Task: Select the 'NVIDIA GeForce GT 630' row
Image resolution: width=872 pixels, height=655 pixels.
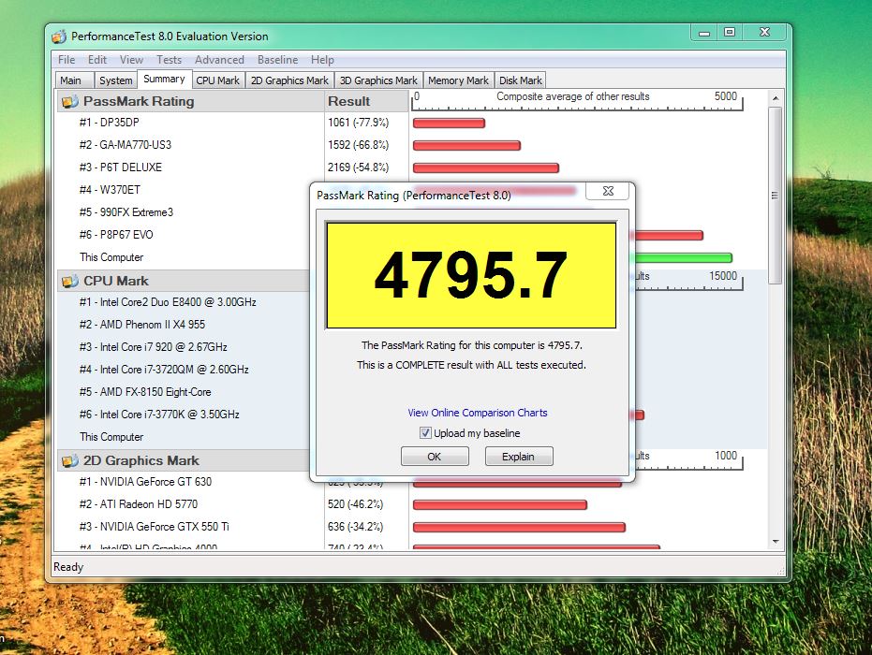Action: pos(146,482)
